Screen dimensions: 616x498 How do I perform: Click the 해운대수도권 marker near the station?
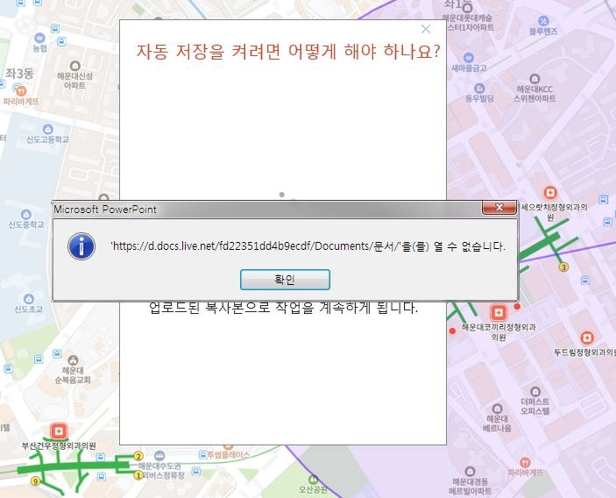tap(159, 456)
